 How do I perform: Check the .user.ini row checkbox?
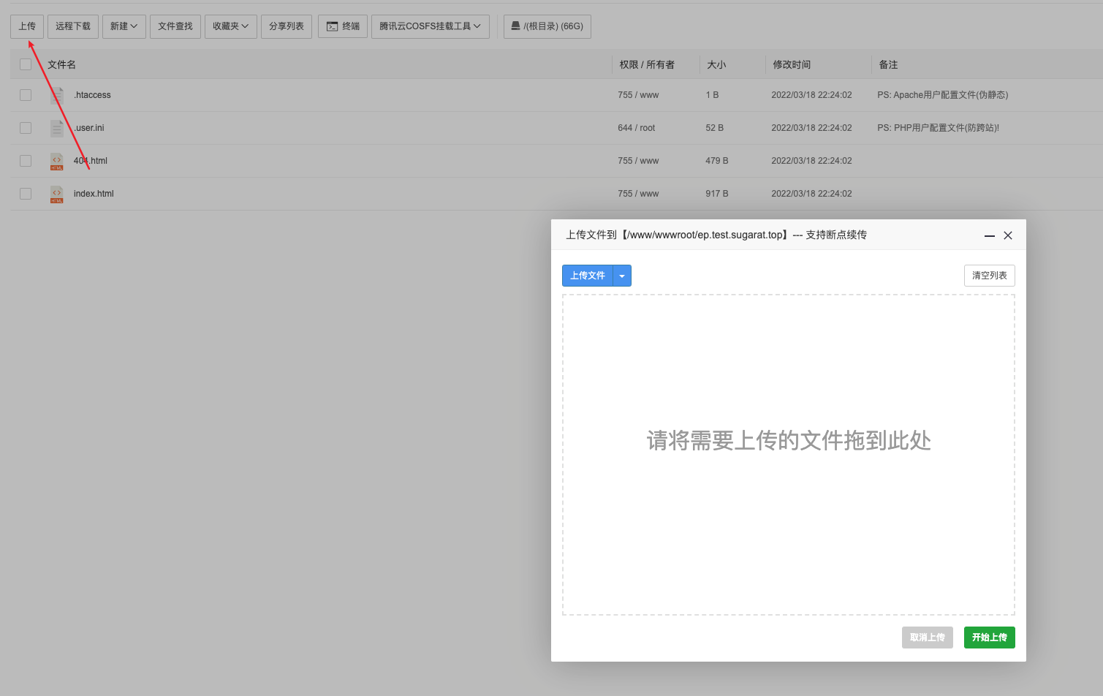point(26,128)
